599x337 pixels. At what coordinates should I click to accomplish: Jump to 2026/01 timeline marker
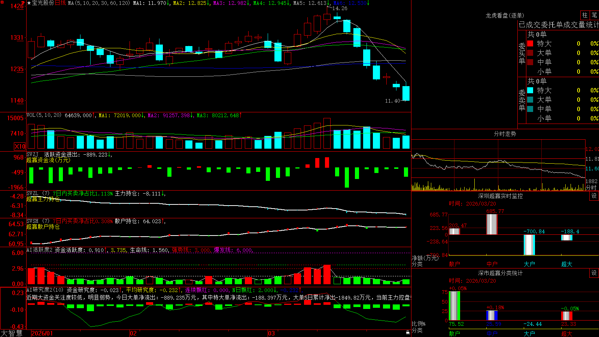pos(42,333)
